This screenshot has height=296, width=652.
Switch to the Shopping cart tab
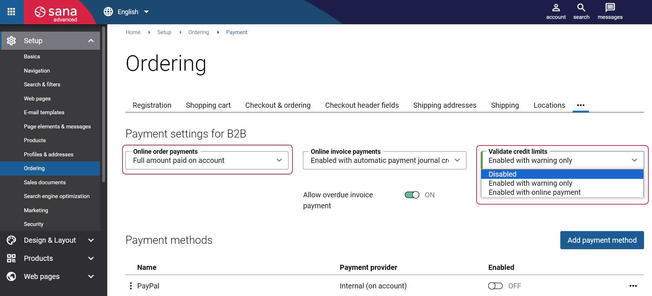208,105
